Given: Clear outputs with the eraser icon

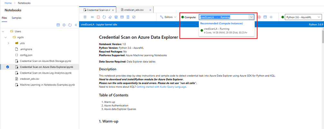Looking at the screenshot, I should click(110, 17).
